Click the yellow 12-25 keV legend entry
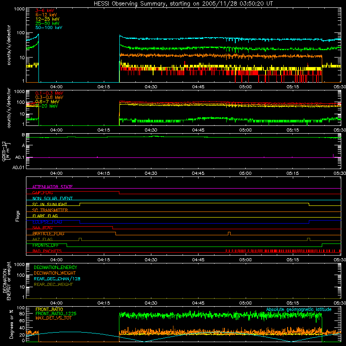346x346 pixels. pos(48,19)
